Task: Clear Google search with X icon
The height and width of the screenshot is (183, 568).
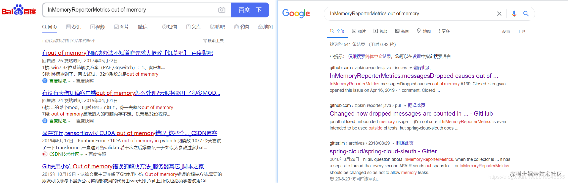Action: 499,14
